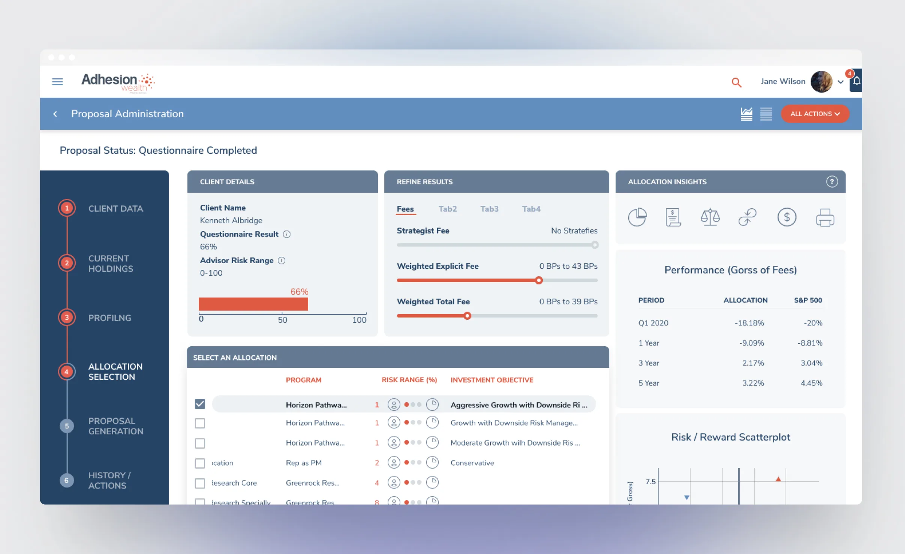Viewport: 905px width, 554px height.
Task: Select the Fees tab
Action: click(x=405, y=209)
